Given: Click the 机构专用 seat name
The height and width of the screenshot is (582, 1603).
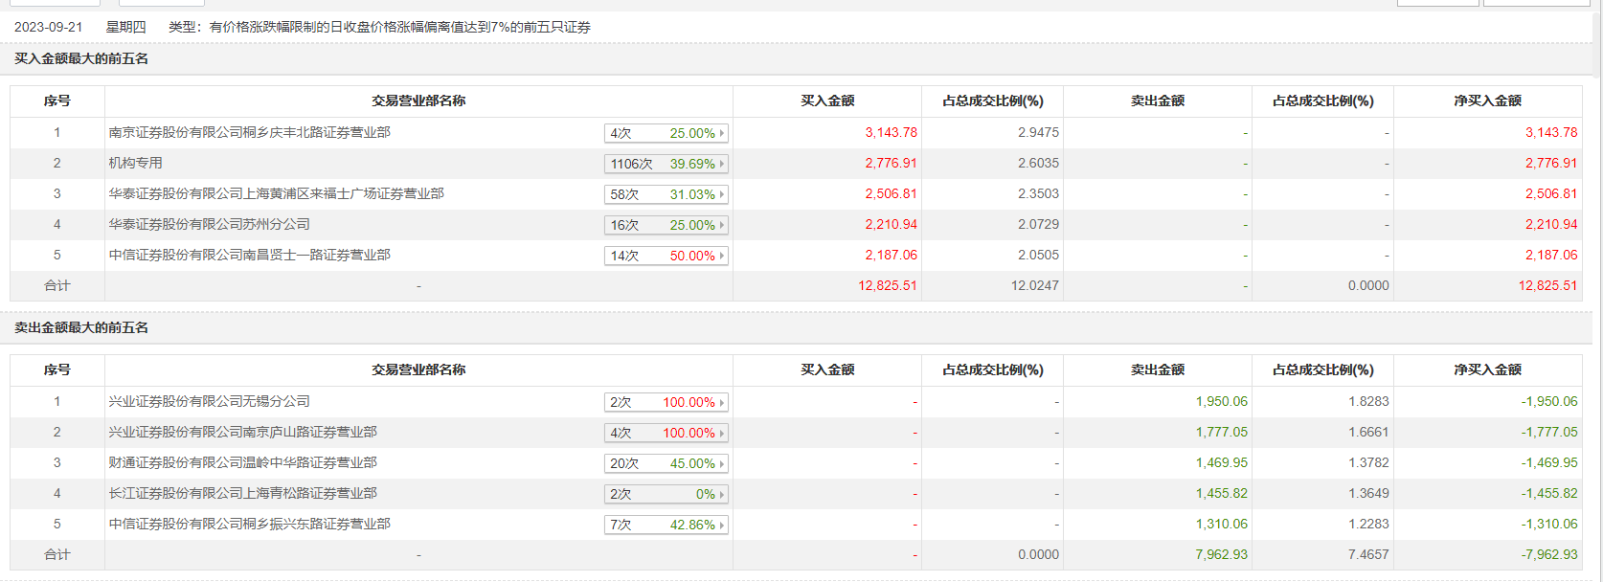Looking at the screenshot, I should click(135, 164).
